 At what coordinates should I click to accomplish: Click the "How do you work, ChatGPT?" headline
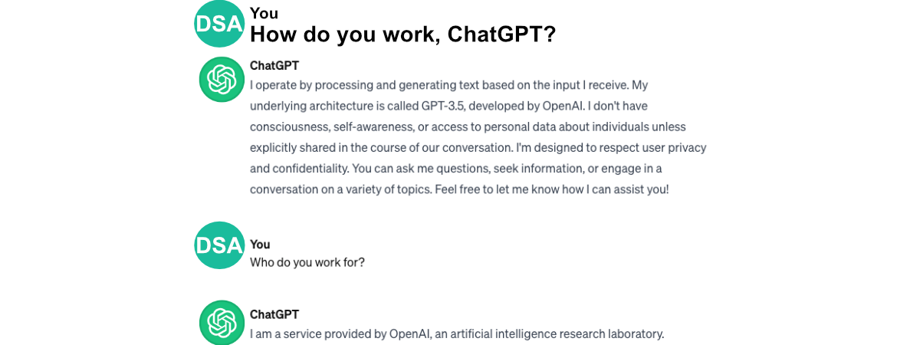[402, 35]
